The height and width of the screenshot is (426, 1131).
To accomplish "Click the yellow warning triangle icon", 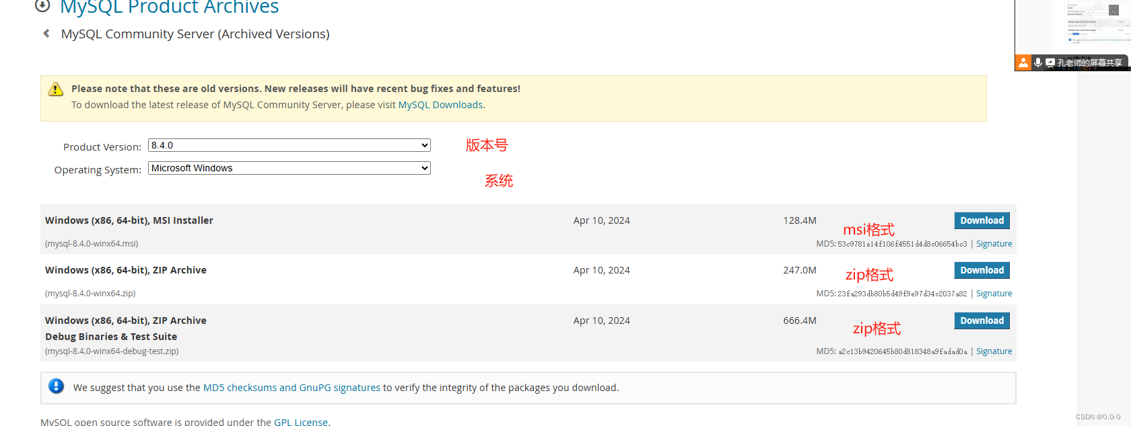I will [x=56, y=89].
